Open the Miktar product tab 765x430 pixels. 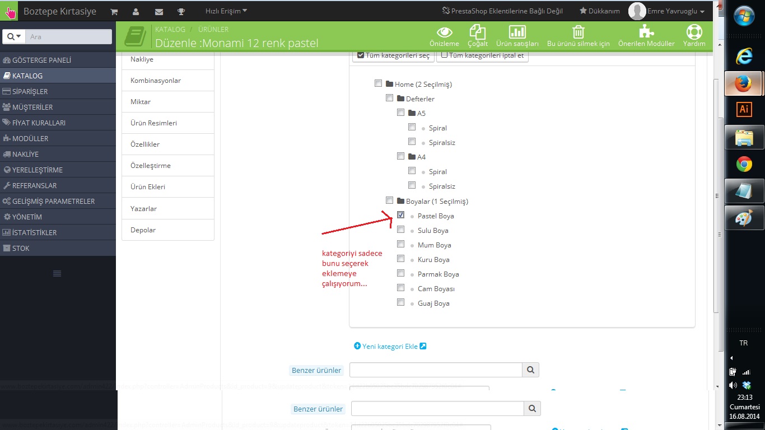point(168,102)
